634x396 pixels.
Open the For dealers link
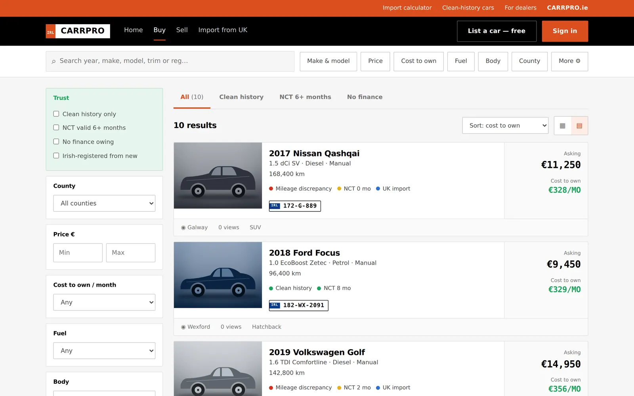520,8
